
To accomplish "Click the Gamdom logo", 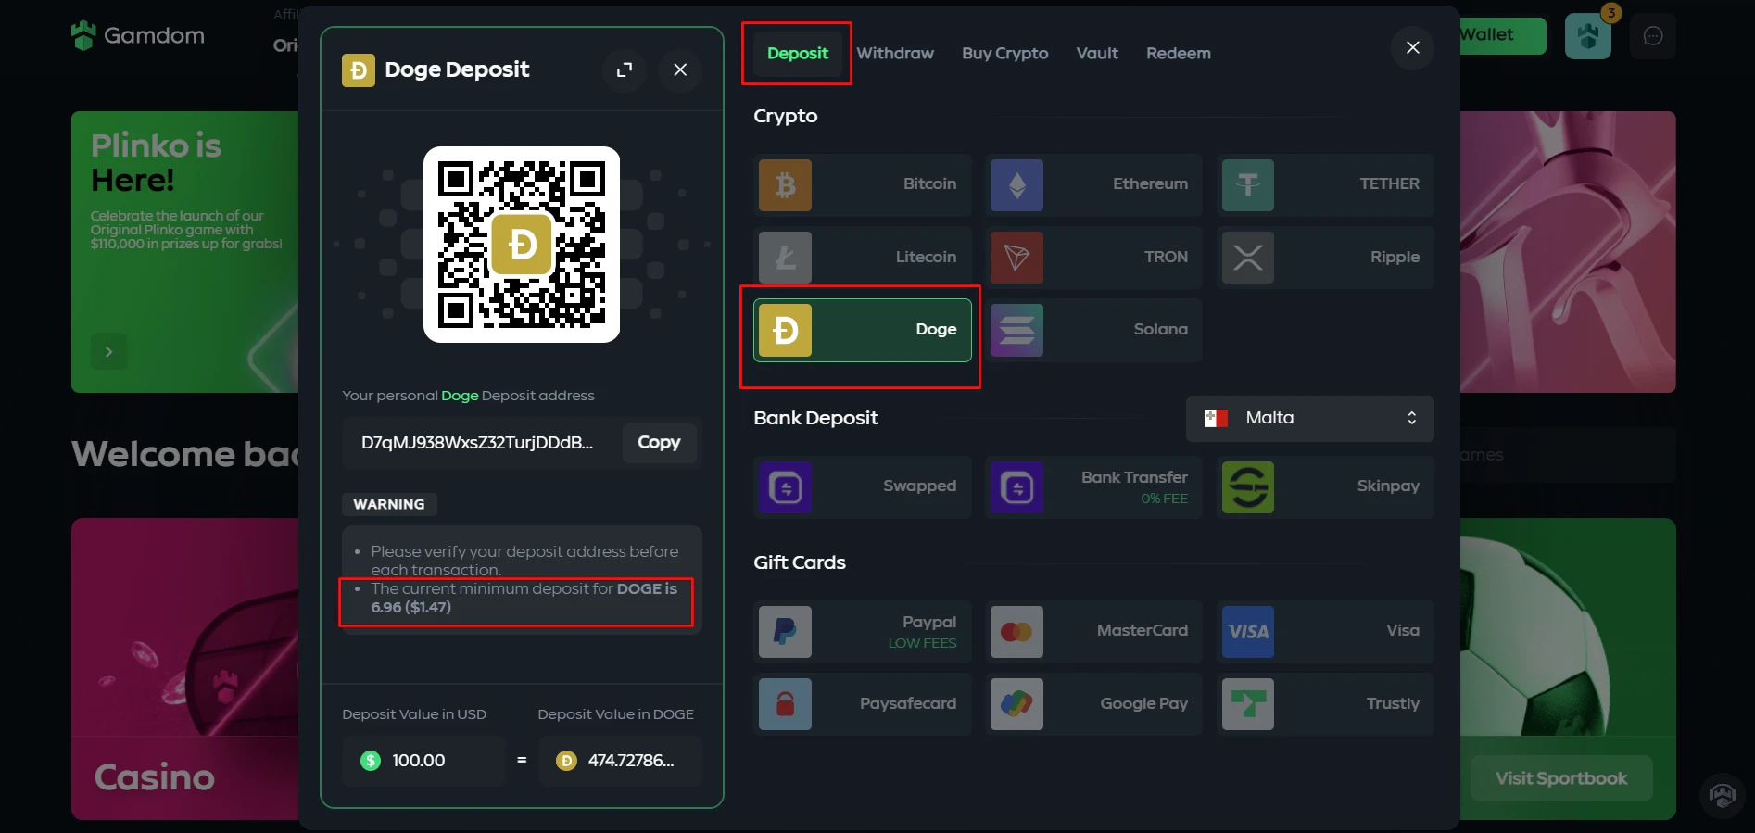I will pos(138,35).
